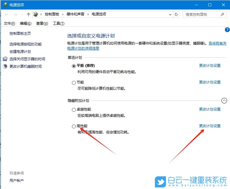Click 控制面板 in the breadcrumb
This screenshot has width=230, height=189.
[52, 14]
